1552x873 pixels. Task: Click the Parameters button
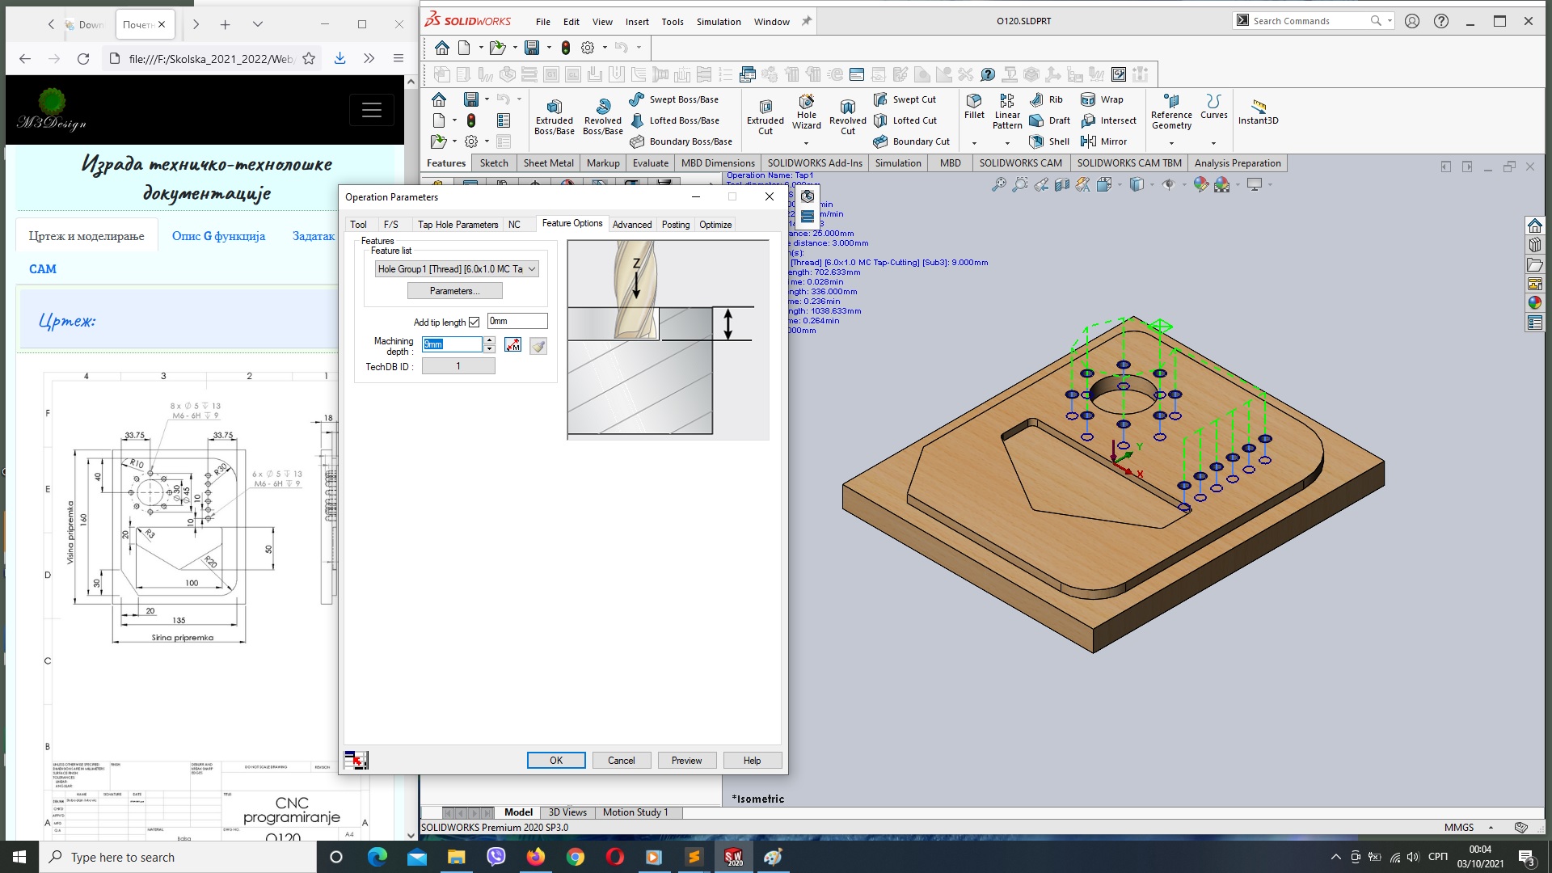(455, 290)
